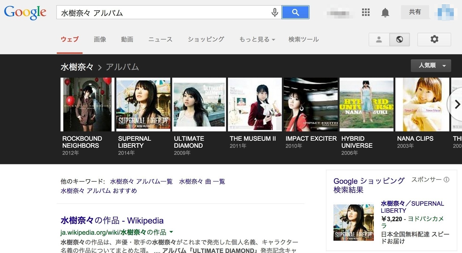Expand the もっと見る menu
Viewport: 462px width, 253px height.
257,39
